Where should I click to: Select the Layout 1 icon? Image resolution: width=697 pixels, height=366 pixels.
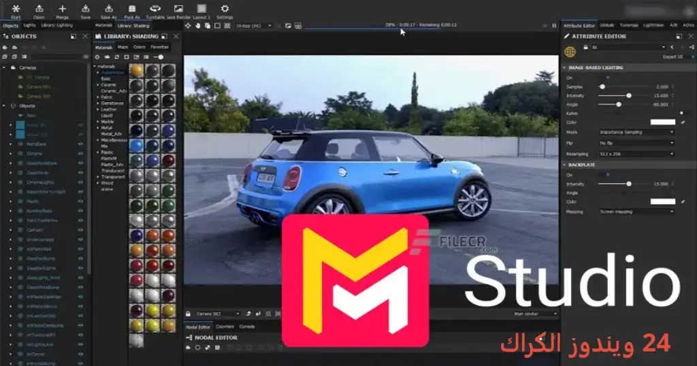pyautogui.click(x=201, y=8)
